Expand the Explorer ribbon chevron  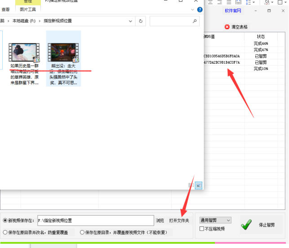(193, 9)
